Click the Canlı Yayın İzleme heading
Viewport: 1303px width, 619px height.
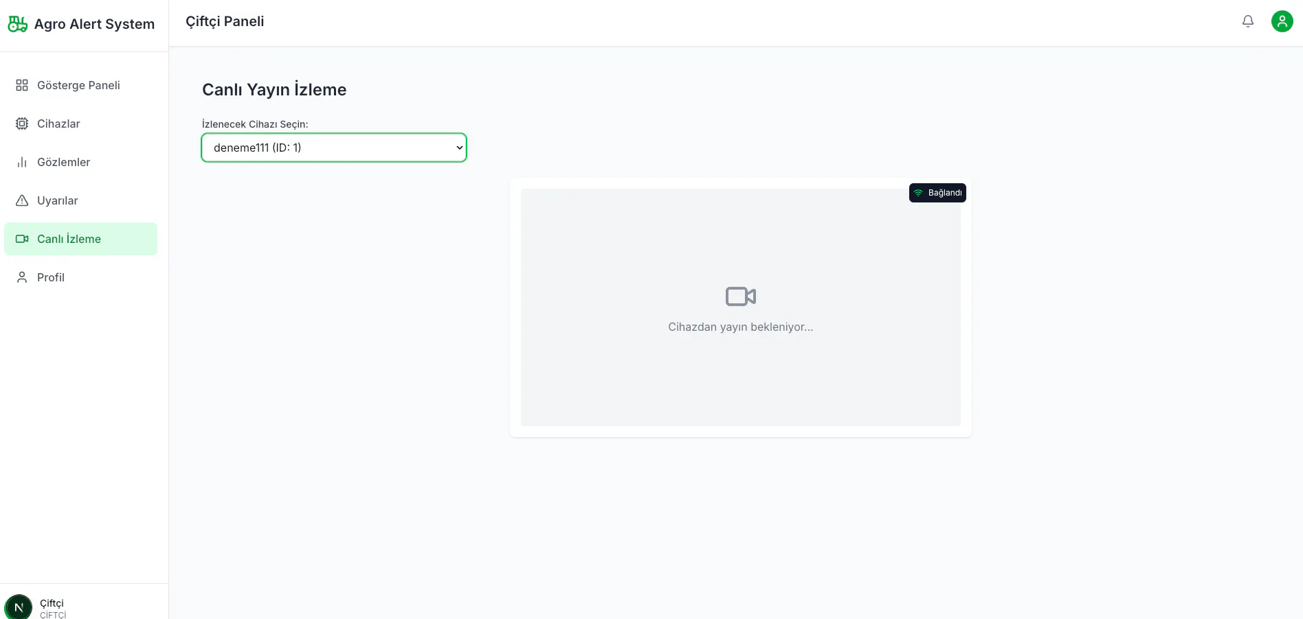click(x=274, y=90)
